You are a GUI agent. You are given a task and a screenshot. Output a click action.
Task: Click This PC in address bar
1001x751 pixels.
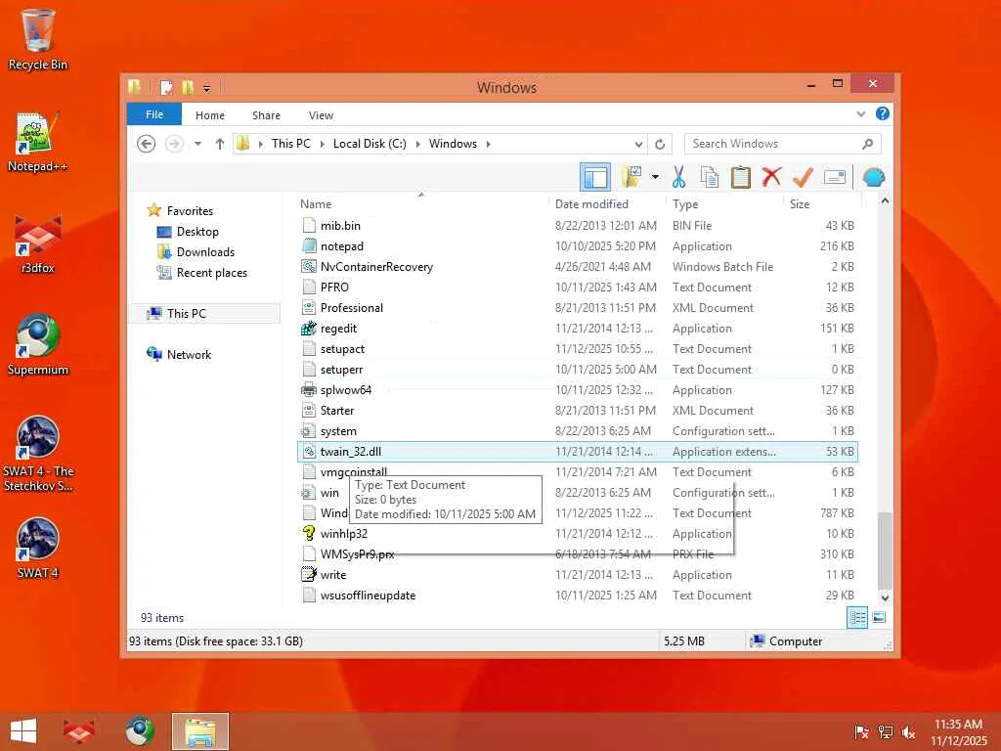coord(291,144)
